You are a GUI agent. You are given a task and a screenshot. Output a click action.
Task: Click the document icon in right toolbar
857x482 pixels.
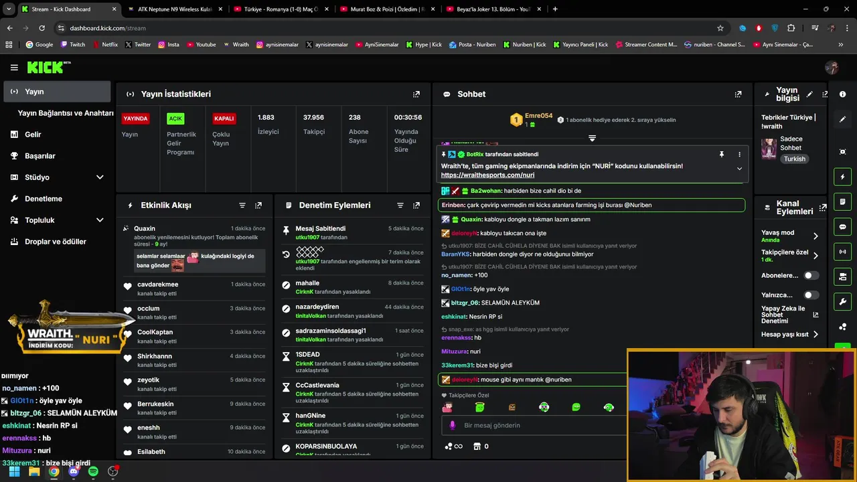click(x=843, y=202)
